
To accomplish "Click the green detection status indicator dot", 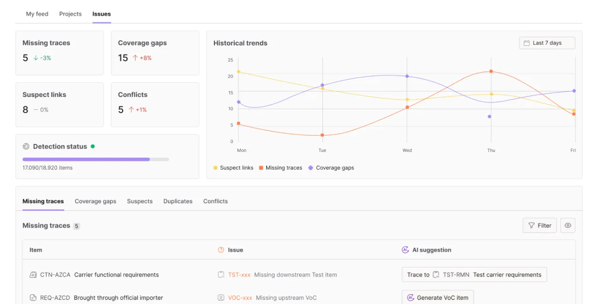I will [93, 146].
